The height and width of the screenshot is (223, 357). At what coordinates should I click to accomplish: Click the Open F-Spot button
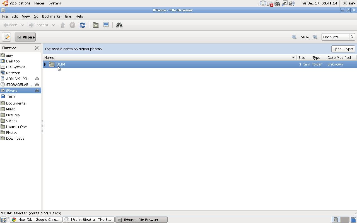pyautogui.click(x=343, y=49)
